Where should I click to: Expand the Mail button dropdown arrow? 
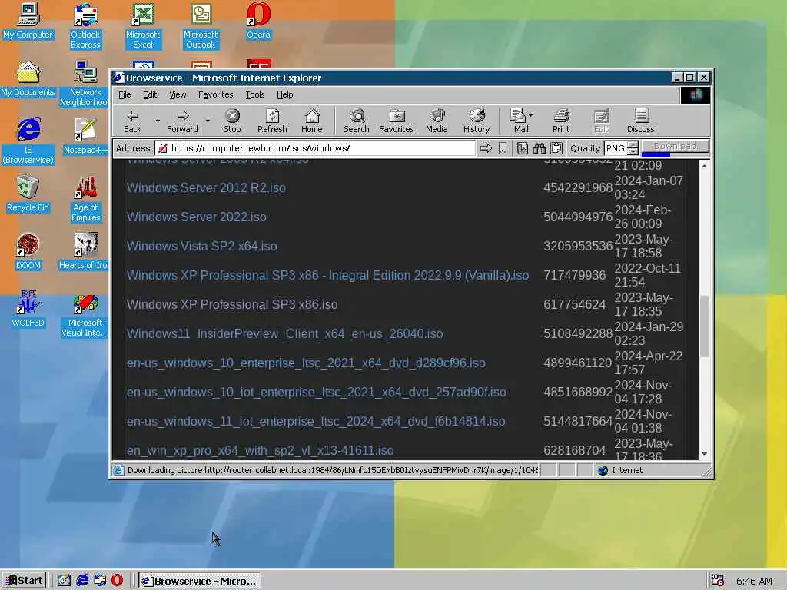click(x=531, y=115)
